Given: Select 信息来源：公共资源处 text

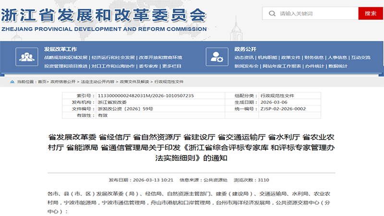Looking at the screenshot, I should [x=204, y=180].
